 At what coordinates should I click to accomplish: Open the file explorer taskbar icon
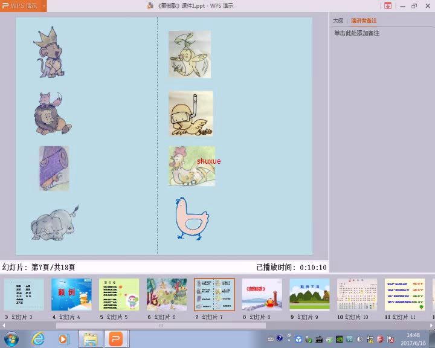pyautogui.click(x=91, y=339)
